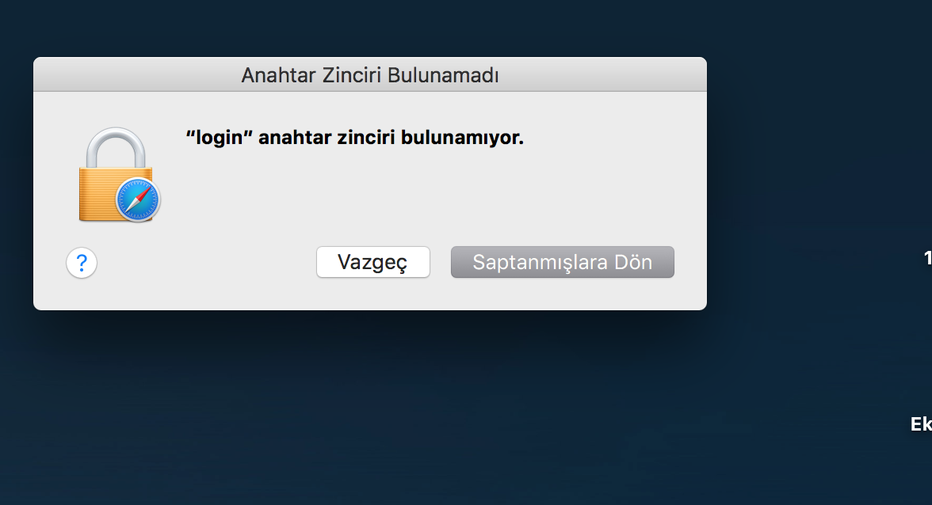Click the word Bulunamadı in the dialog title
This screenshot has width=932, height=505.
coord(443,75)
